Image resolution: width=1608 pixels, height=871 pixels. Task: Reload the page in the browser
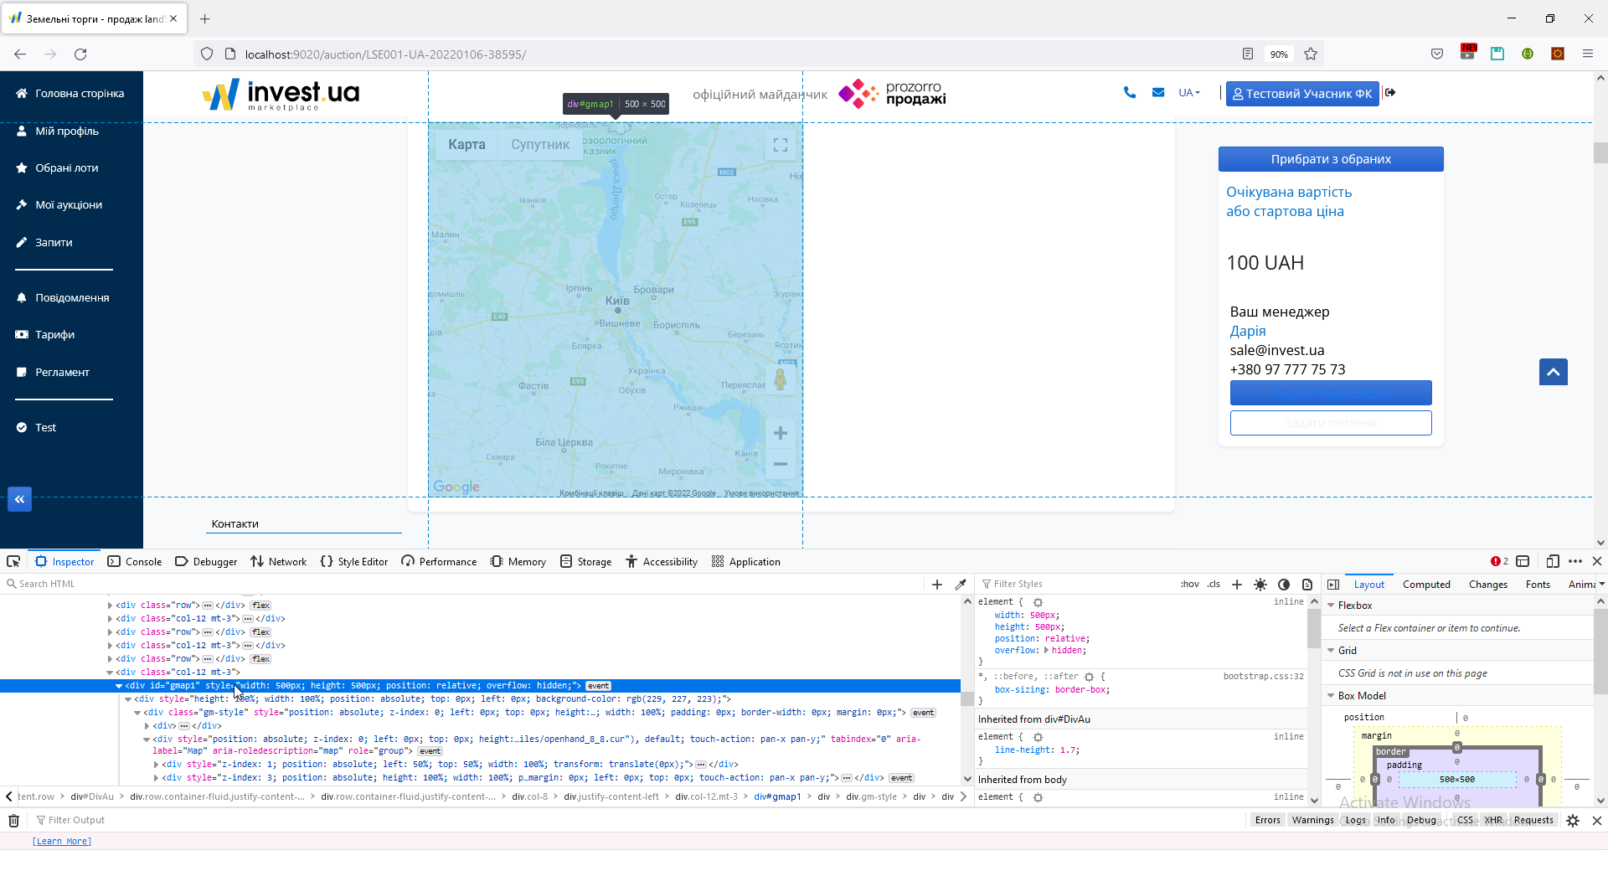pos(80,54)
